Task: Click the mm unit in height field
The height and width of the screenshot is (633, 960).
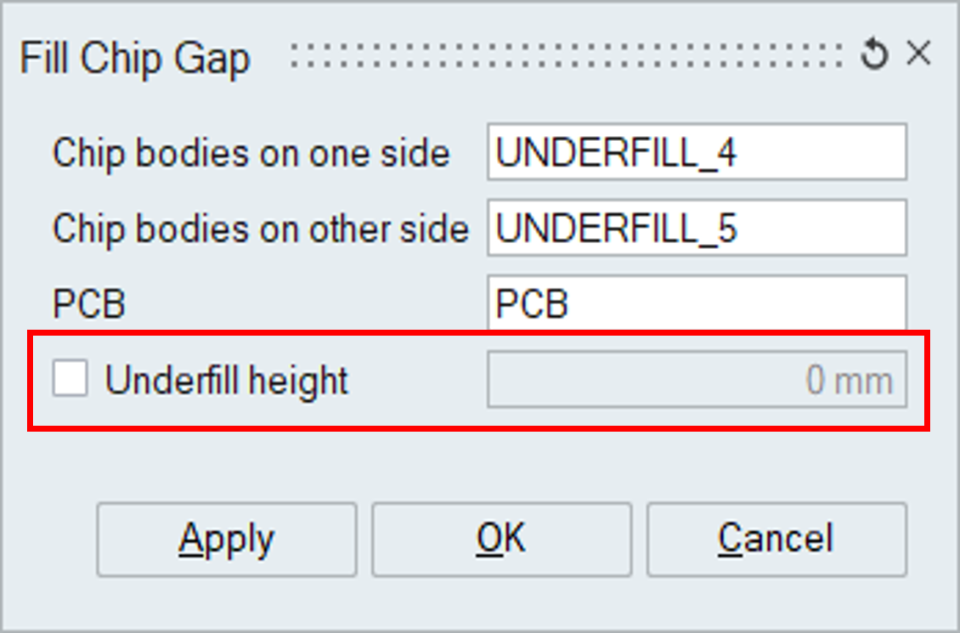Action: 863,381
